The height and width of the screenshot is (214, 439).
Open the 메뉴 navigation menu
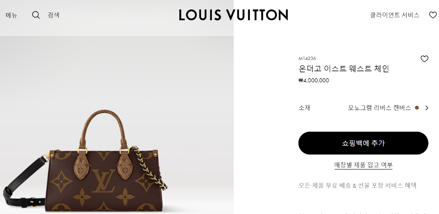pos(11,15)
